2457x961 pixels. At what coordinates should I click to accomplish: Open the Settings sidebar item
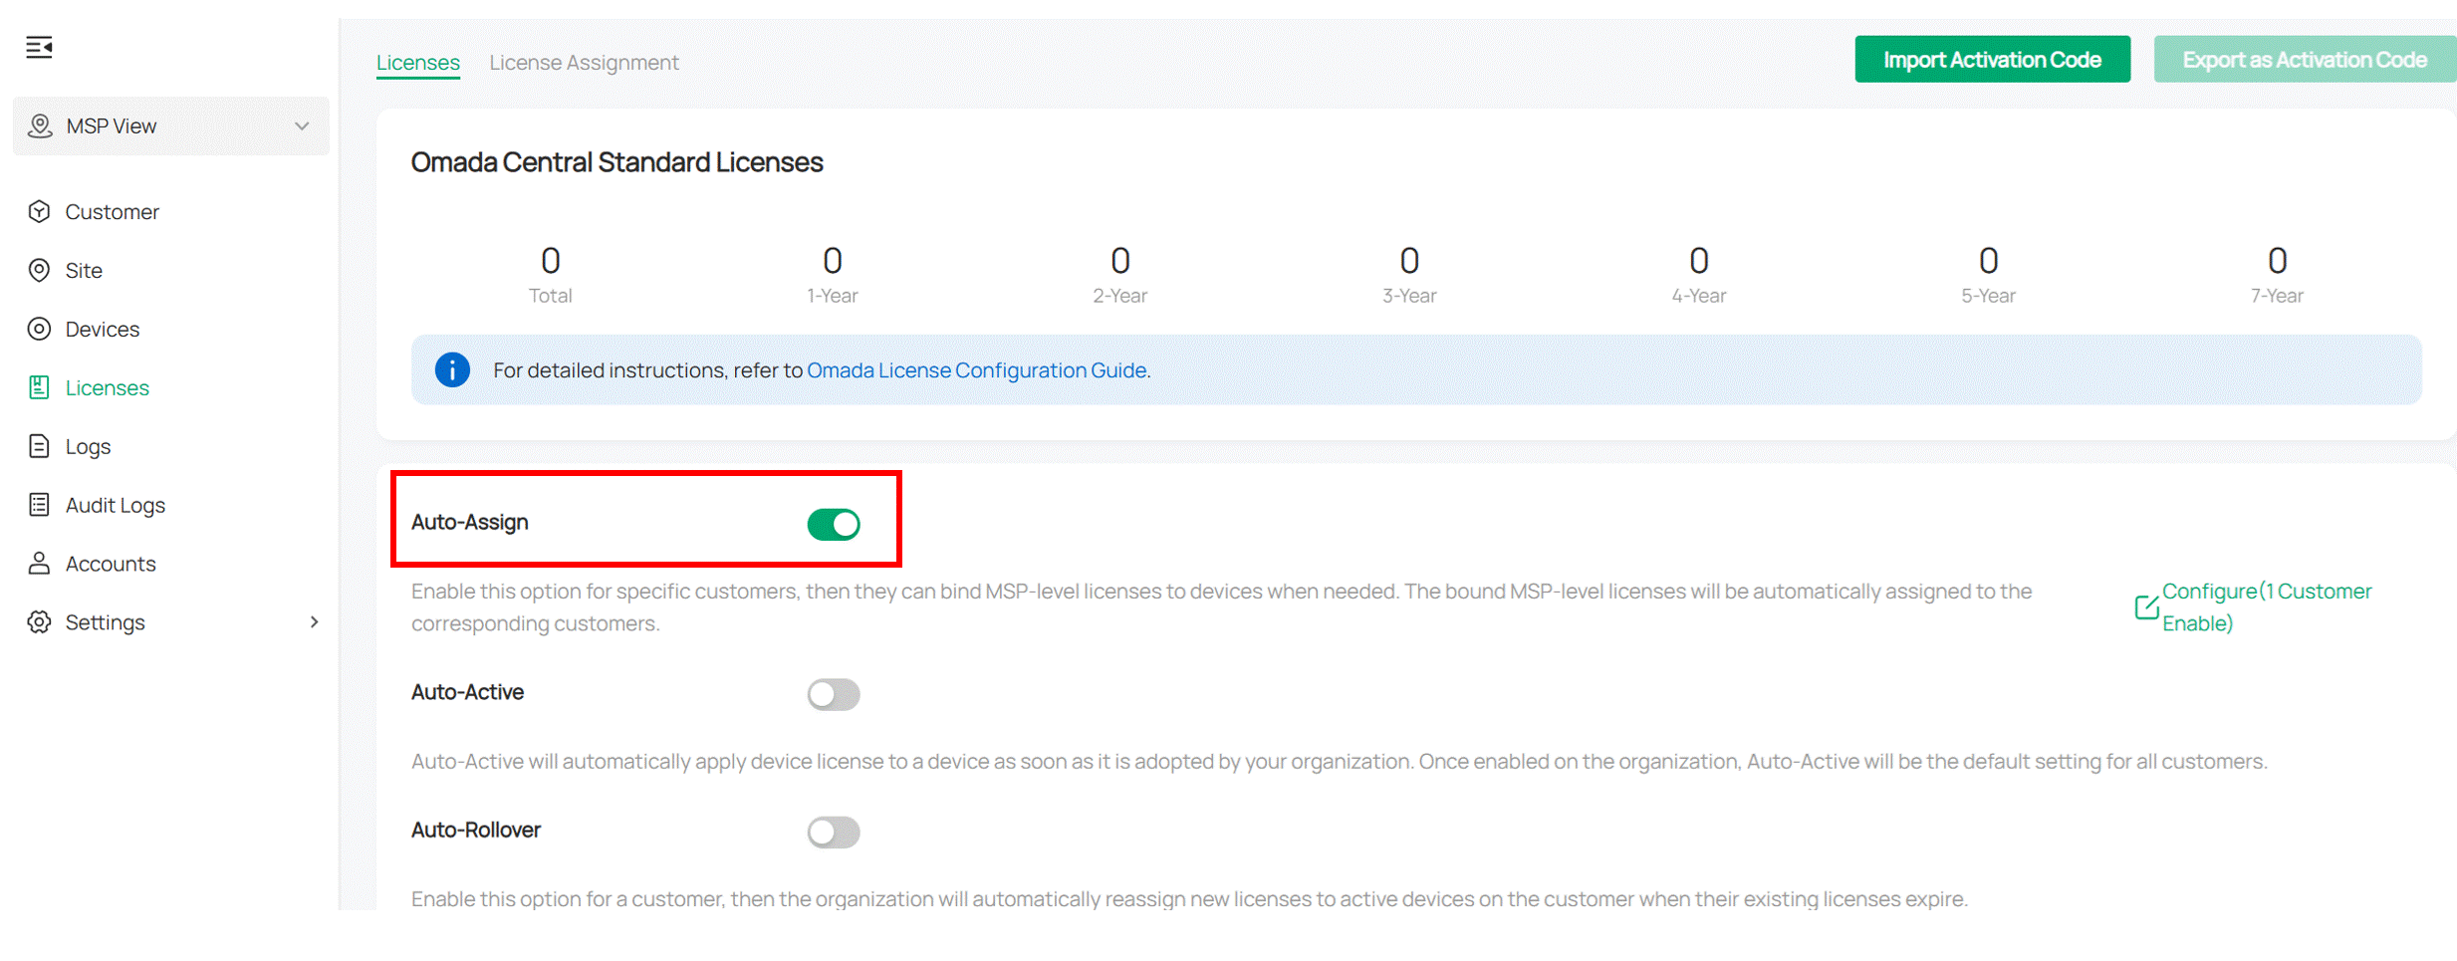pyautogui.click(x=105, y=622)
